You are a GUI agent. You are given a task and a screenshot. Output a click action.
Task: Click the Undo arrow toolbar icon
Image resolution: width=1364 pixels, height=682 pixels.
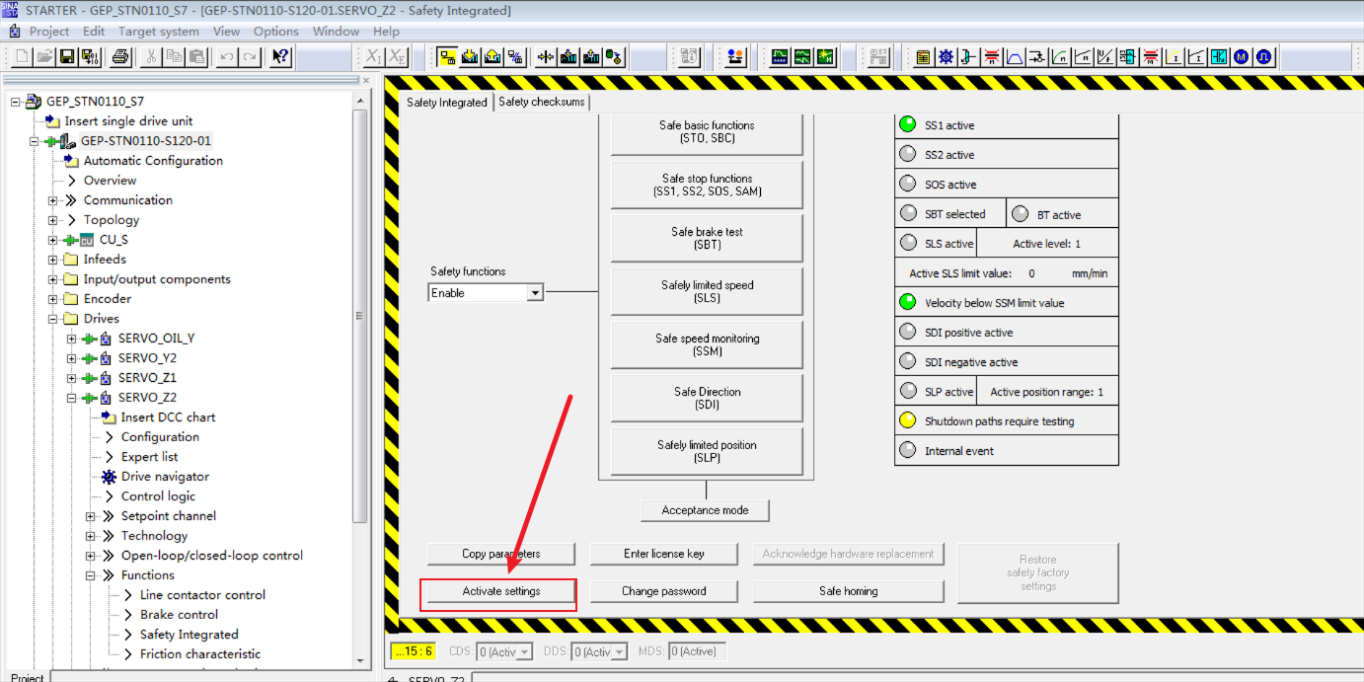pos(227,57)
